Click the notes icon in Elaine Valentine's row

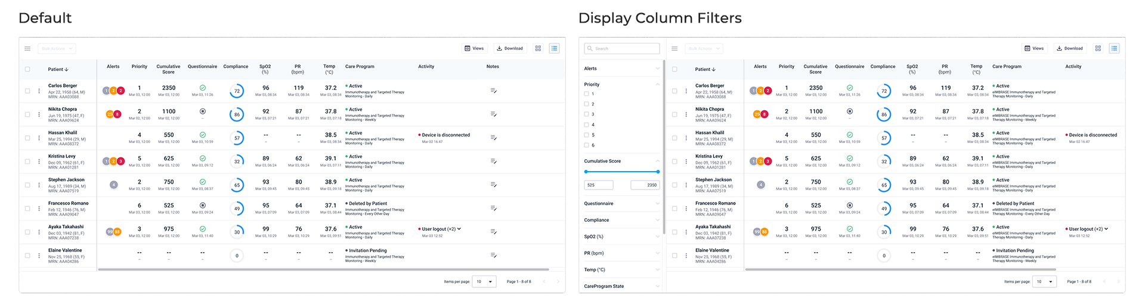point(493,255)
